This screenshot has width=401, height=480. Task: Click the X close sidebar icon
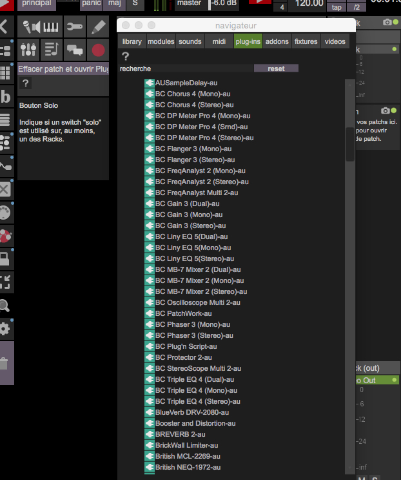coord(5,189)
